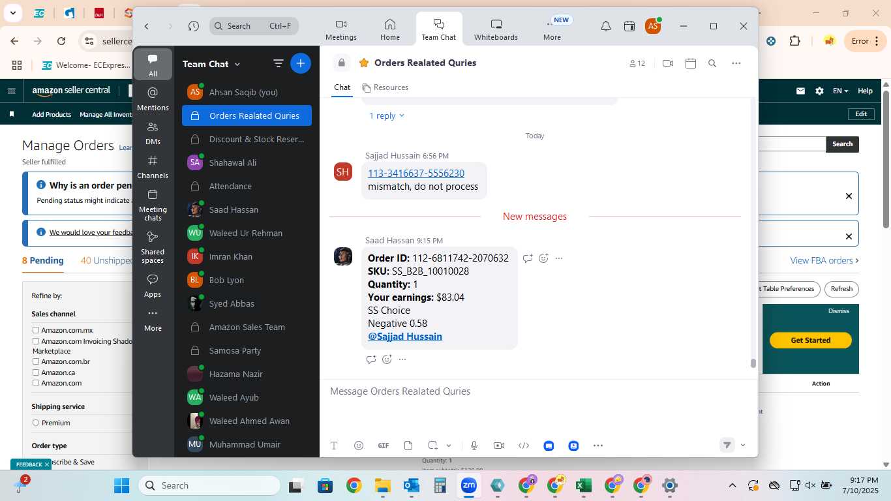
Task: Open the emoji picker in composer
Action: (359, 446)
